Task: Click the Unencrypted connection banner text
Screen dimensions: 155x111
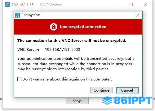Action: point(83,27)
